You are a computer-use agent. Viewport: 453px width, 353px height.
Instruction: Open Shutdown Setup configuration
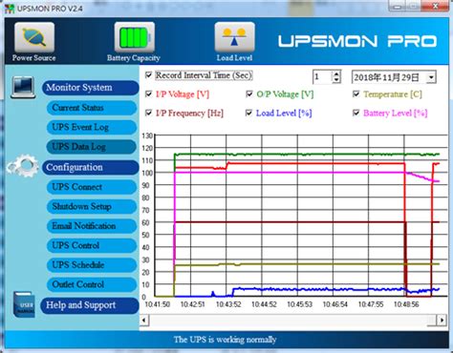pos(92,206)
